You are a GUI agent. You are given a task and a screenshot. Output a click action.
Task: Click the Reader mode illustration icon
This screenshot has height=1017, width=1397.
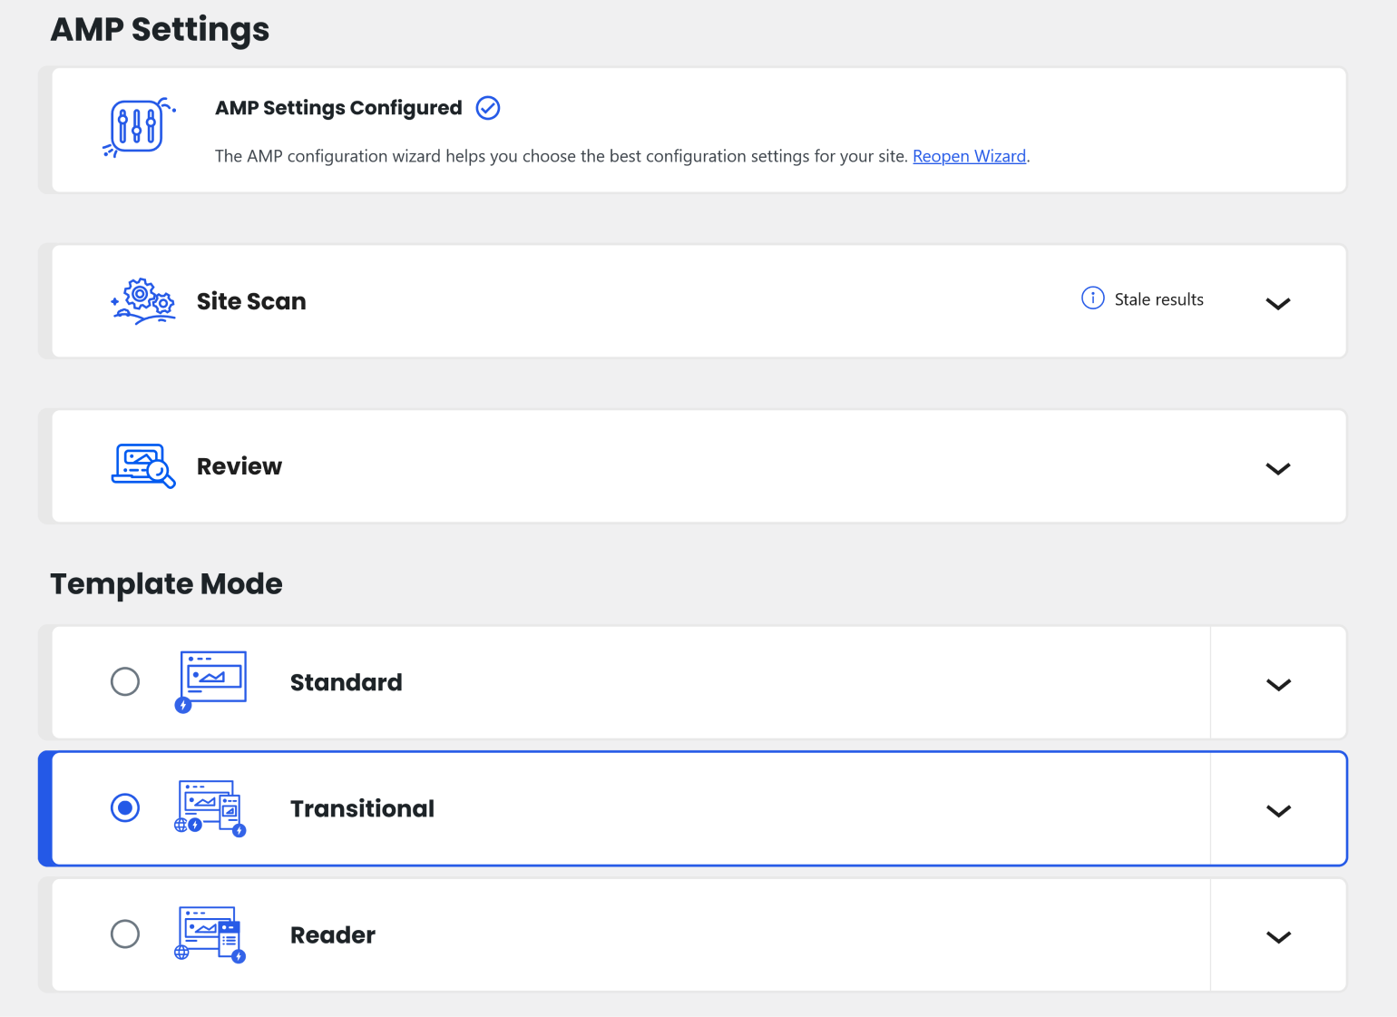[x=210, y=934]
